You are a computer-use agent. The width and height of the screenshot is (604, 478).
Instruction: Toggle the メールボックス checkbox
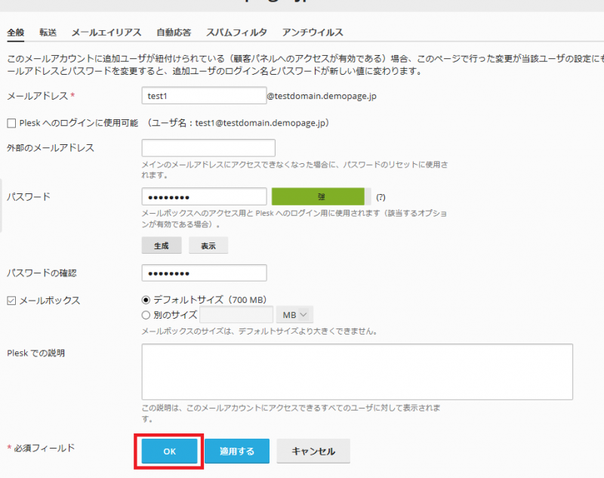11,301
